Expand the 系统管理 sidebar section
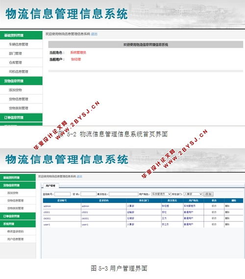Screen dimensions: 245x279 click(x=18, y=224)
